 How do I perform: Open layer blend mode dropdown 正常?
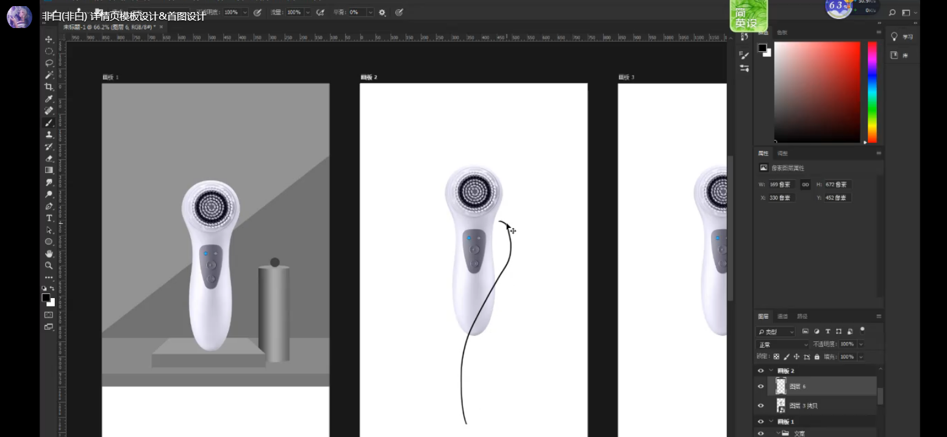(x=782, y=344)
